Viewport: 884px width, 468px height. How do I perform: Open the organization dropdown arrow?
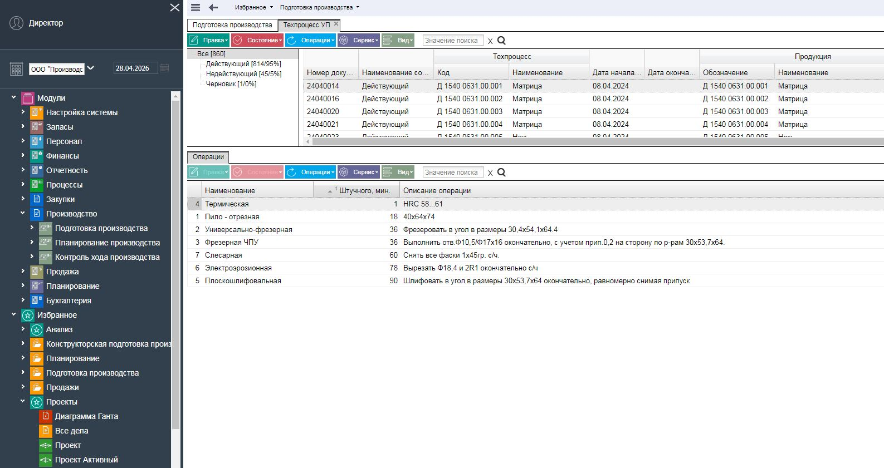91,68
